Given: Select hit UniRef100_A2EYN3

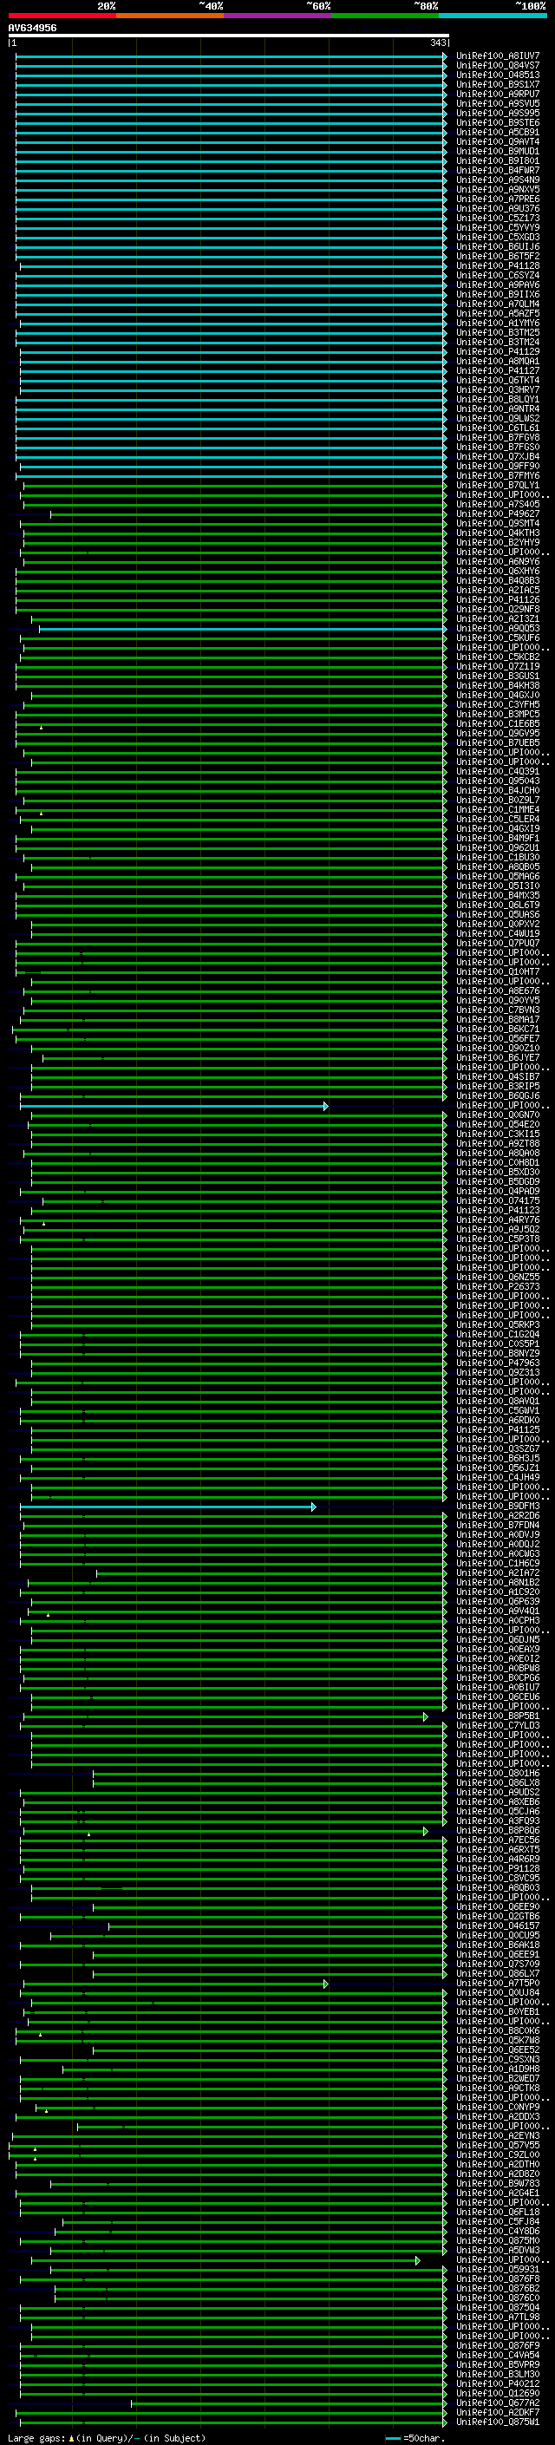Looking at the screenshot, I should coord(498,2134).
